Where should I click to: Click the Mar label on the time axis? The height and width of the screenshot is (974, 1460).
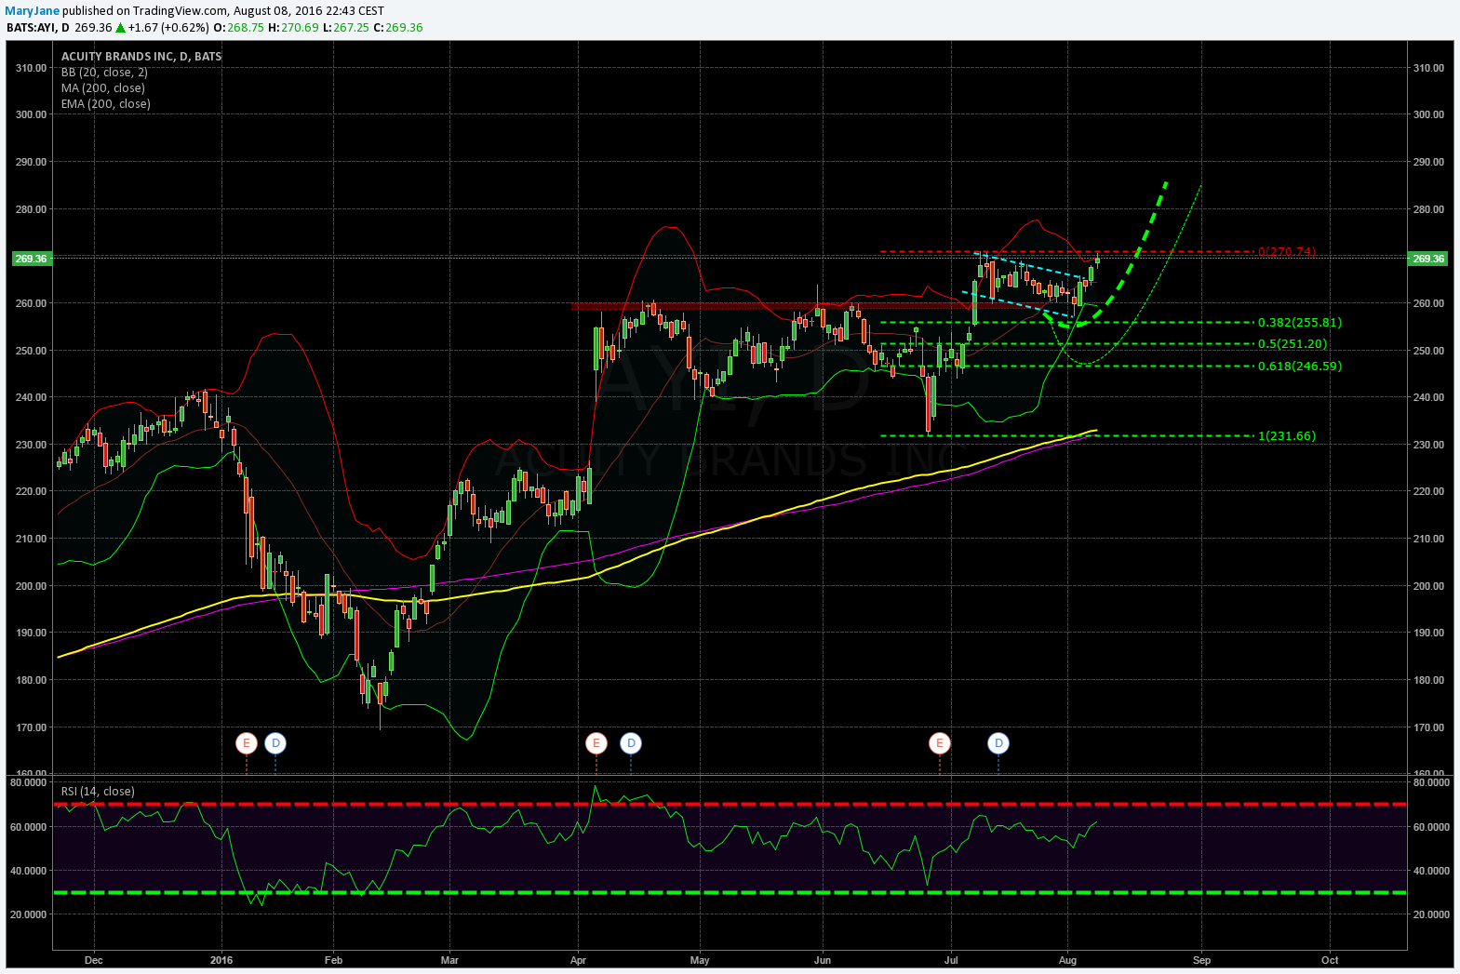tap(449, 960)
